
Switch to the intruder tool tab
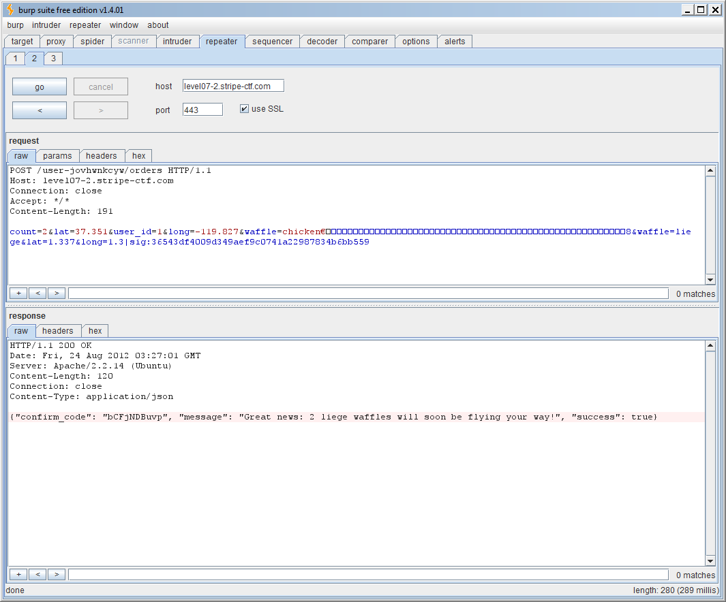[177, 41]
